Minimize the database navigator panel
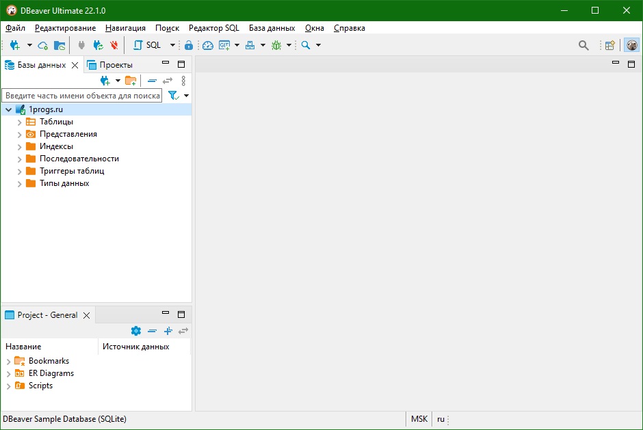Image resolution: width=643 pixels, height=430 pixels. coord(166,63)
